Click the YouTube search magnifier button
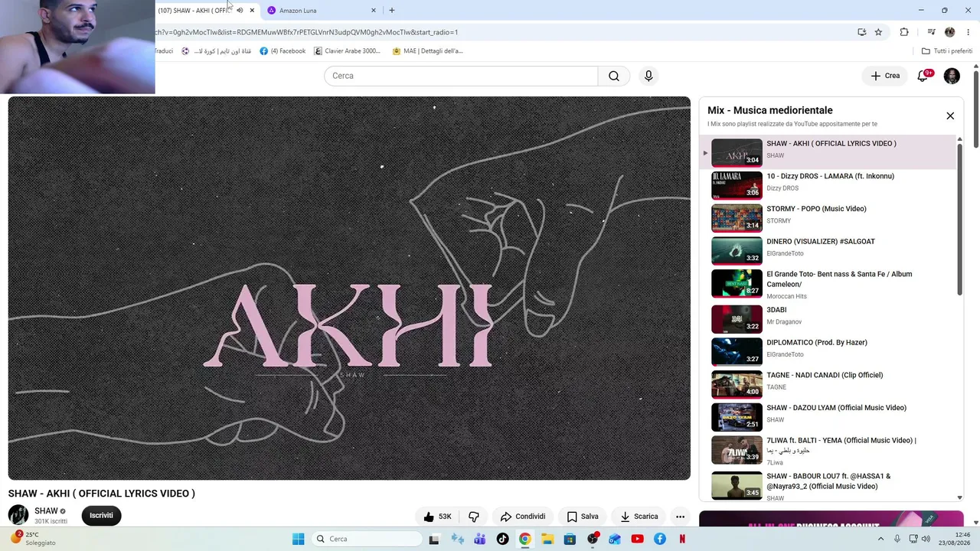 [x=614, y=76]
